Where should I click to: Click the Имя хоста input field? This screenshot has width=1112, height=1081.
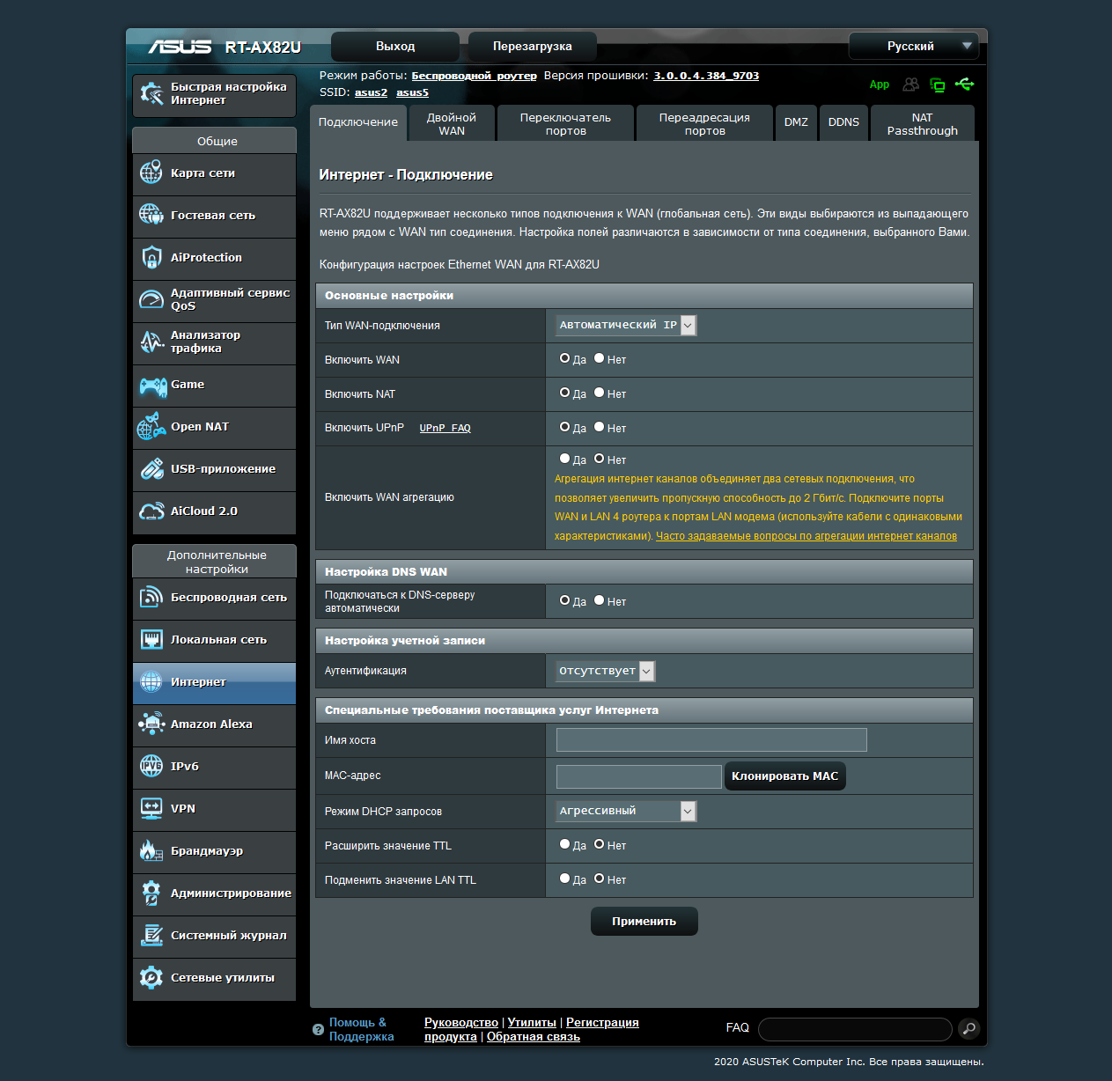click(711, 739)
